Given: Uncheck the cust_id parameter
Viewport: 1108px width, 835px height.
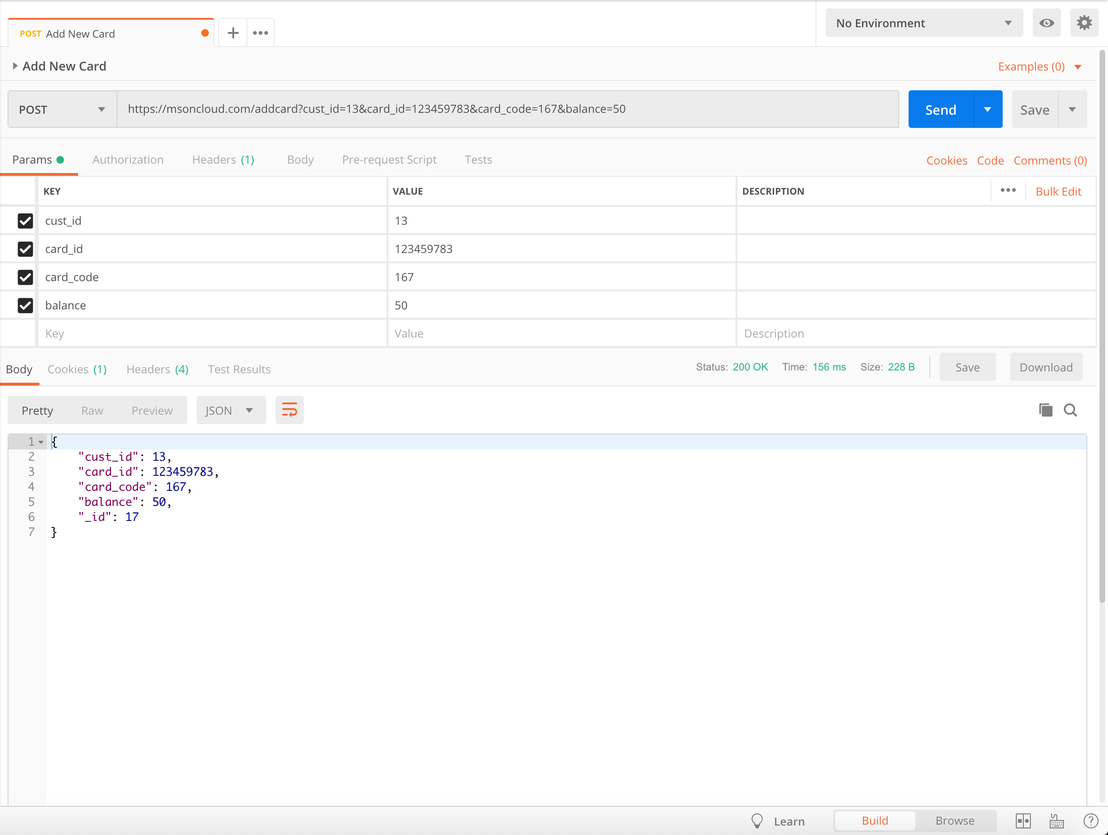Looking at the screenshot, I should (25, 221).
